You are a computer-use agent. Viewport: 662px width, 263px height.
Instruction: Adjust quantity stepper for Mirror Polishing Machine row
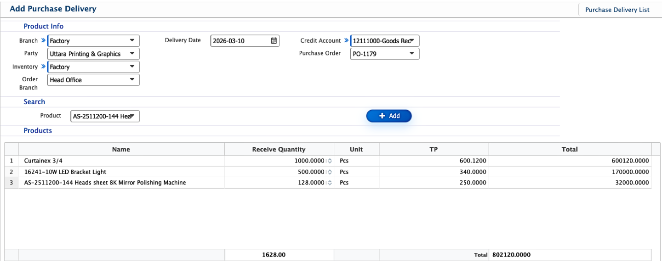(x=329, y=183)
